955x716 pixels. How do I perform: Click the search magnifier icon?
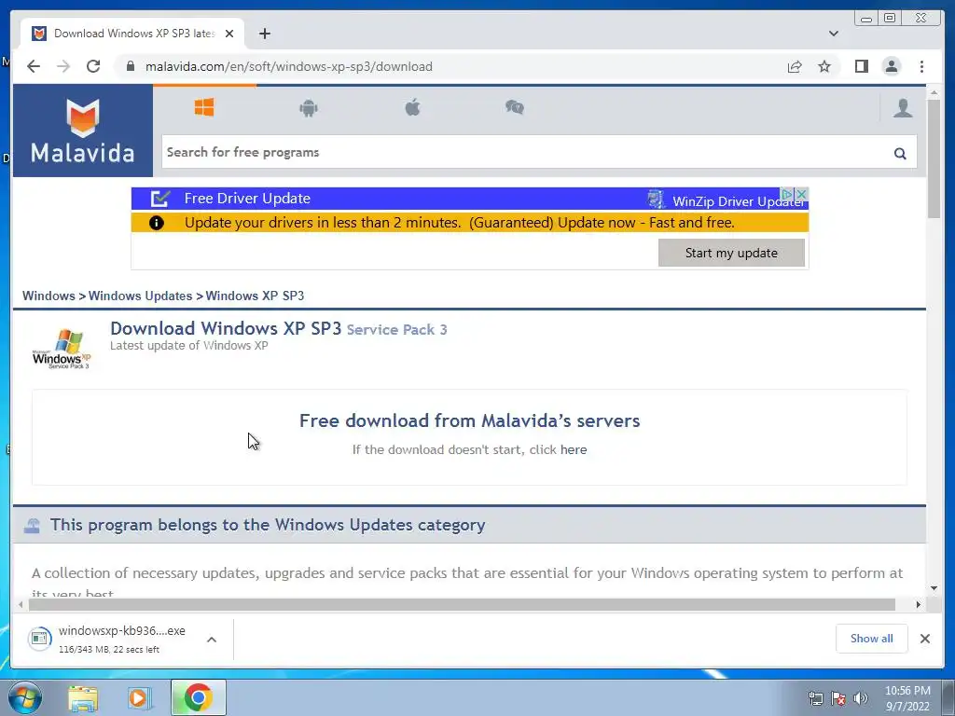pos(900,154)
